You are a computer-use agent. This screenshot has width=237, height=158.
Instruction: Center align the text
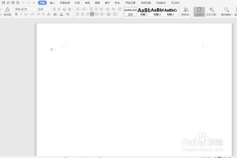tap(83, 14)
